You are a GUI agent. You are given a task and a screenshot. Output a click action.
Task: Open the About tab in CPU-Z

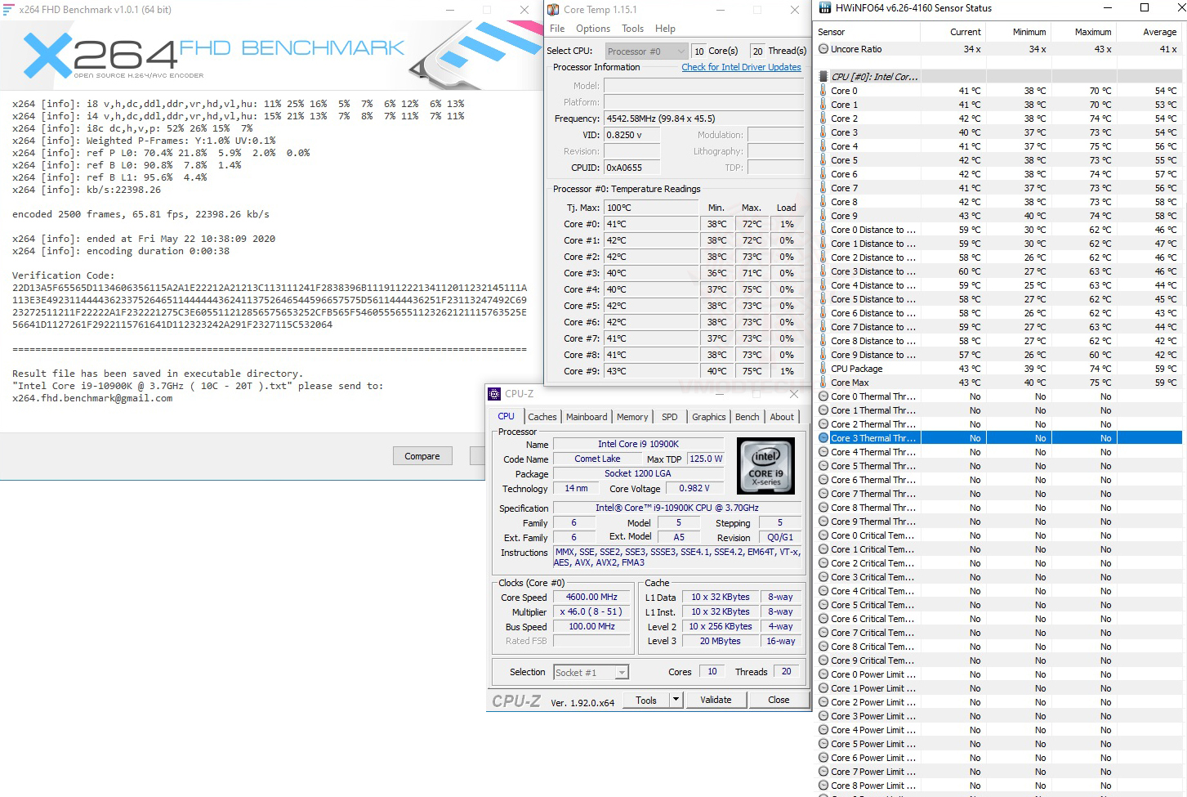click(782, 417)
